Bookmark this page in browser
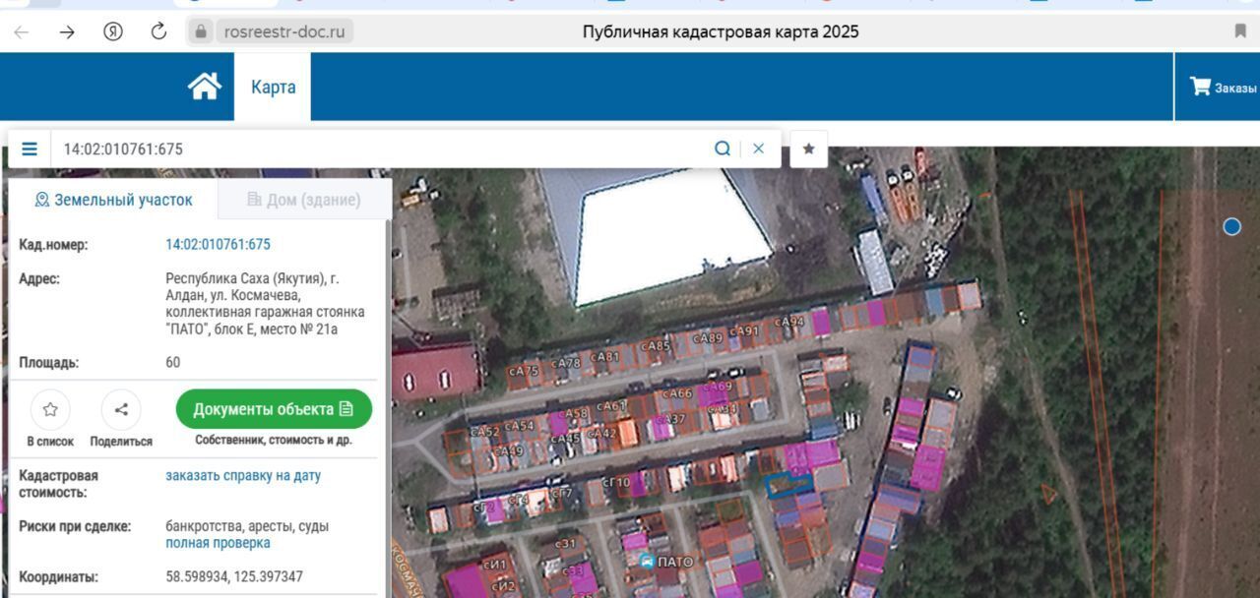The image size is (1260, 598). [1240, 31]
